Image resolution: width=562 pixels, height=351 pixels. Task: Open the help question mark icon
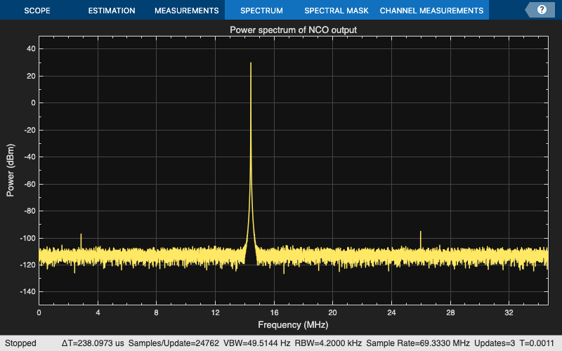542,10
